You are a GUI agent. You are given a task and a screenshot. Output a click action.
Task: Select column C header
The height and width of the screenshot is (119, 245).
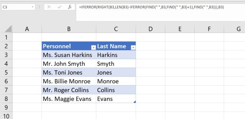(x=116, y=29)
